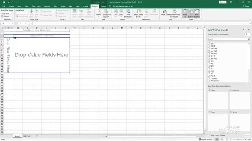
Task: Click the Change Data Source icon
Action: [x=106, y=13]
